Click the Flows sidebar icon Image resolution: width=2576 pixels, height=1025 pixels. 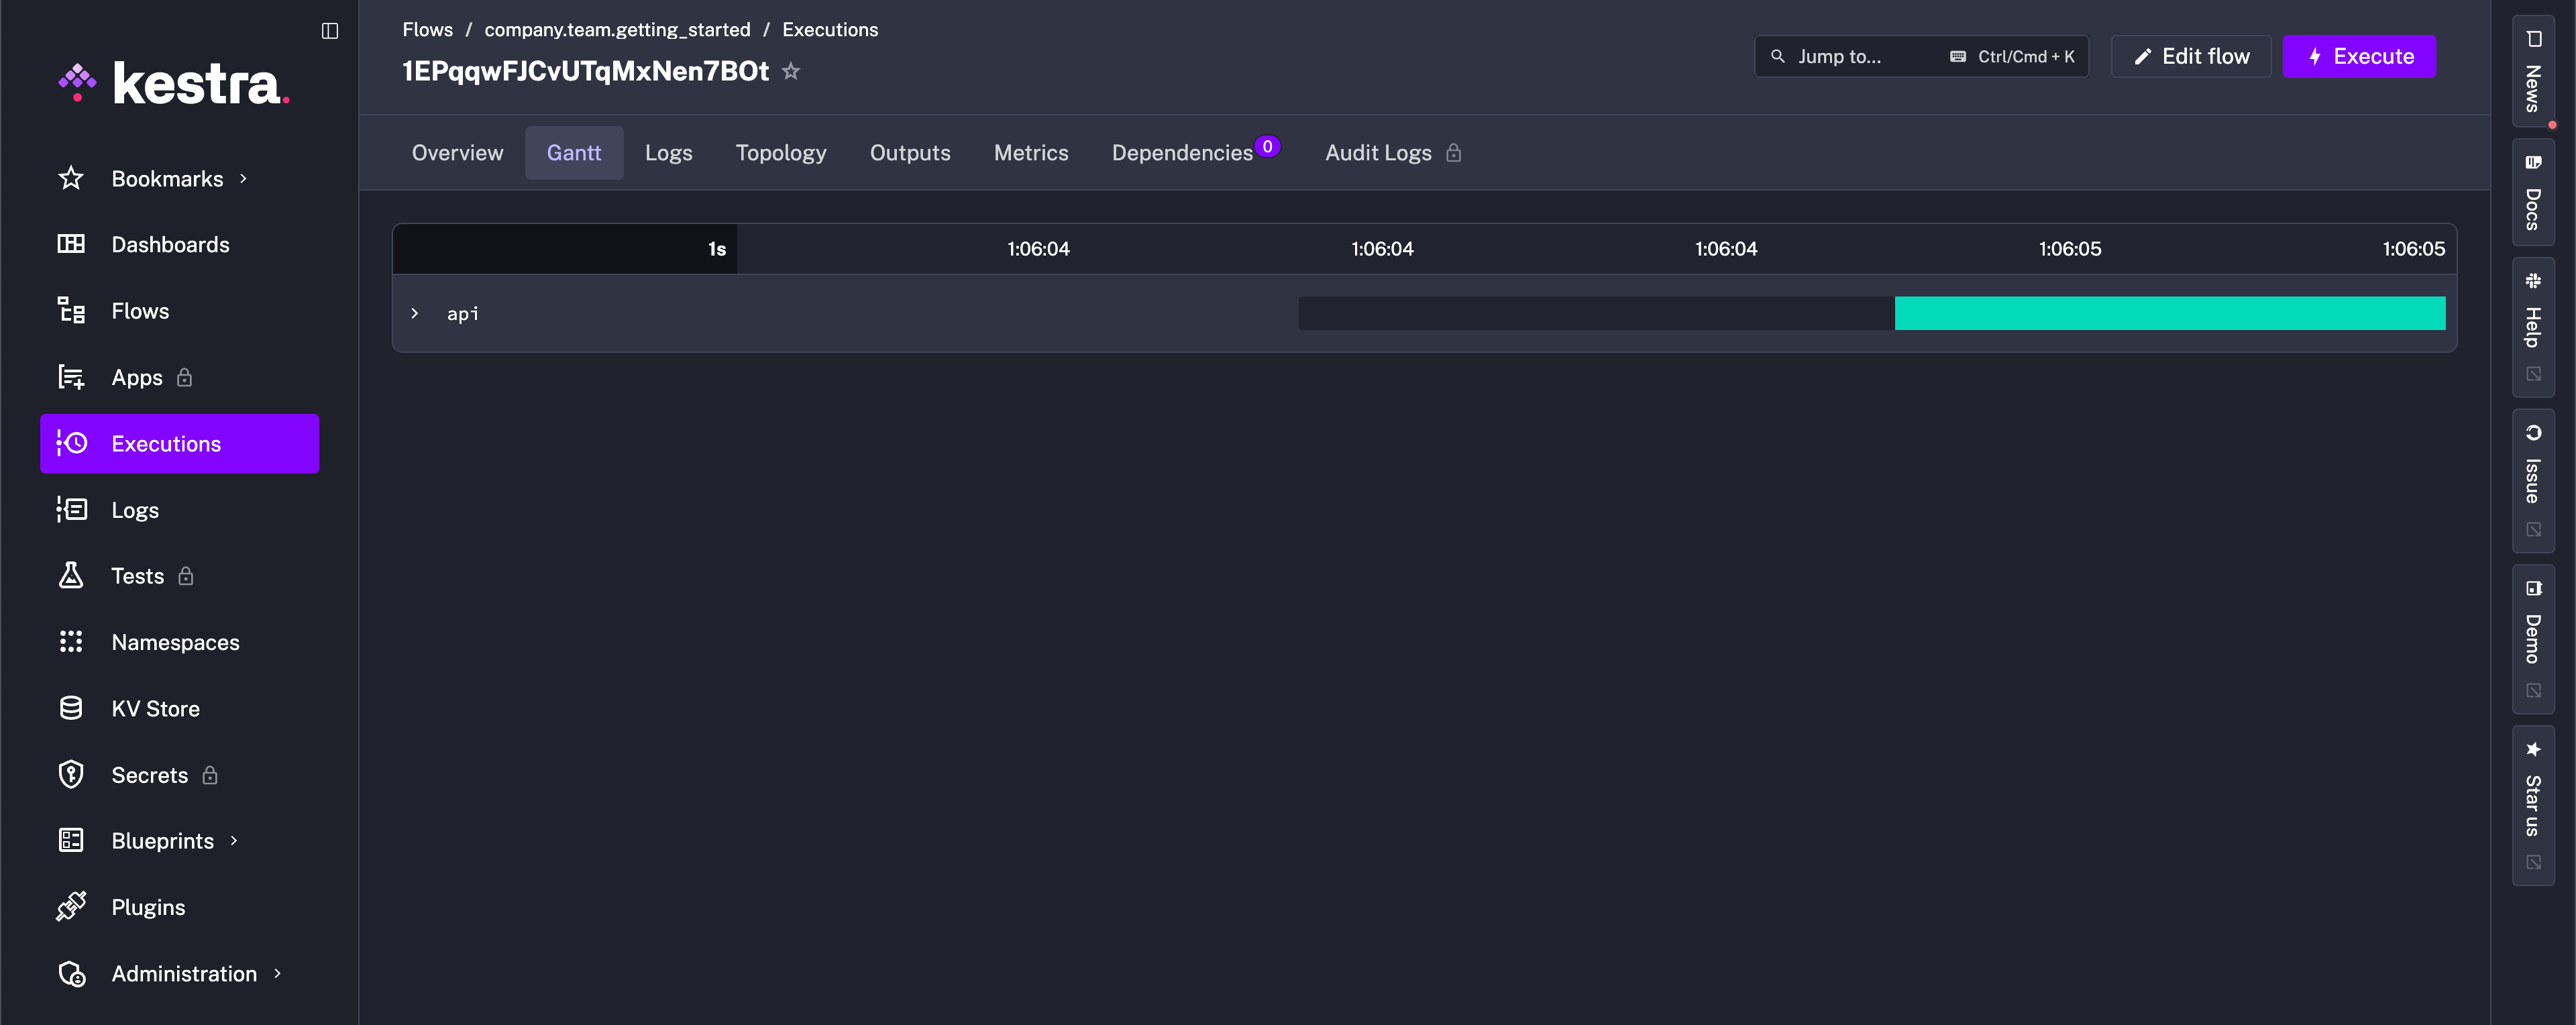pos(71,311)
